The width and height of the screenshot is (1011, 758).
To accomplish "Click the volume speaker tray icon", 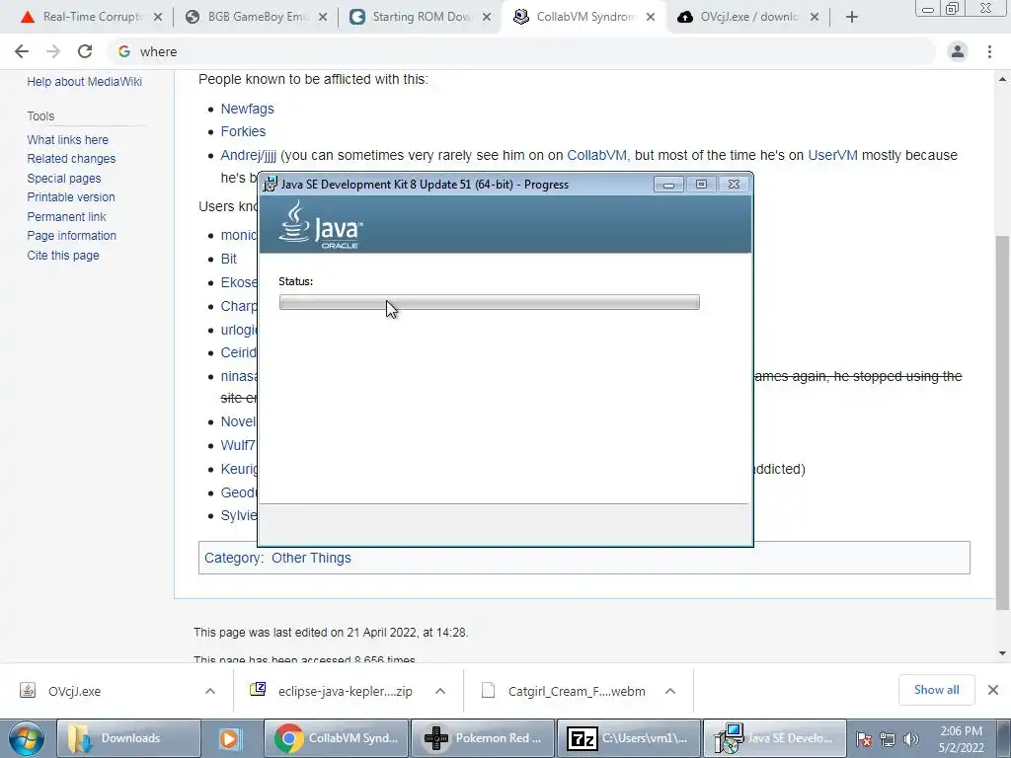I will tap(911, 739).
